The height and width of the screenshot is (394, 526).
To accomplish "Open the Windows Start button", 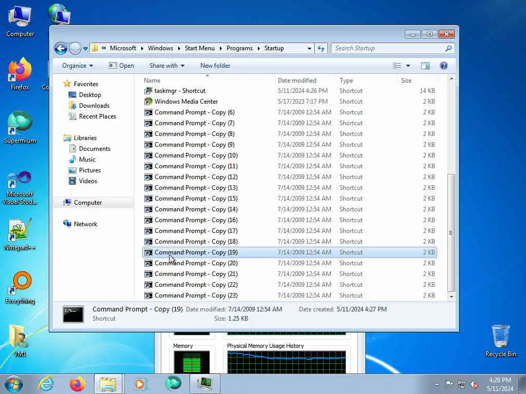I will coord(14,384).
